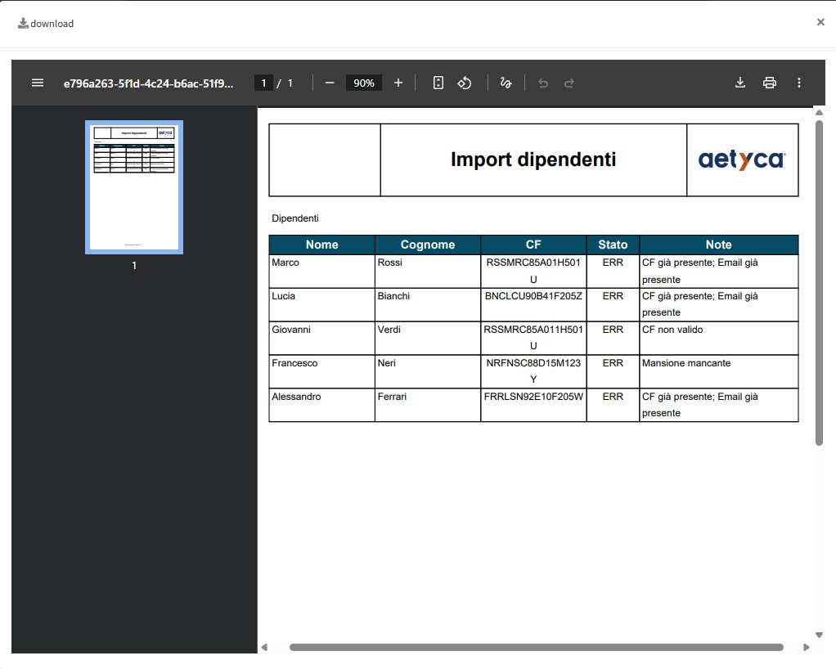The height and width of the screenshot is (669, 836).
Task: Click the 90% zoom level field
Action: [x=364, y=83]
